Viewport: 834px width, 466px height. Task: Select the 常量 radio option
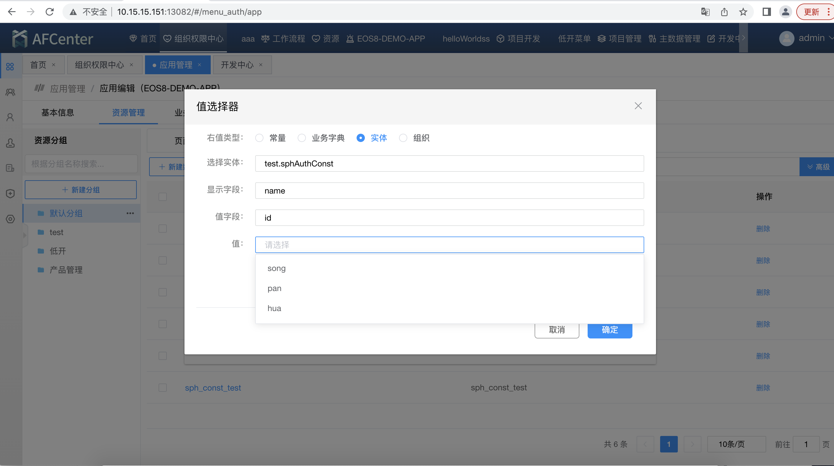click(259, 138)
